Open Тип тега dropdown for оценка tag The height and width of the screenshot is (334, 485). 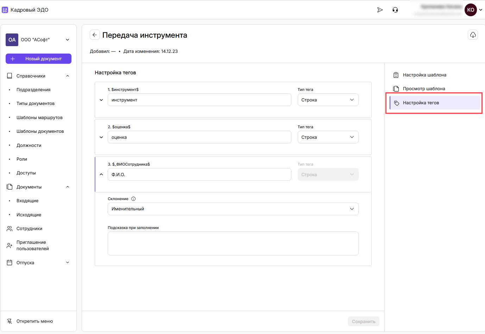328,137
